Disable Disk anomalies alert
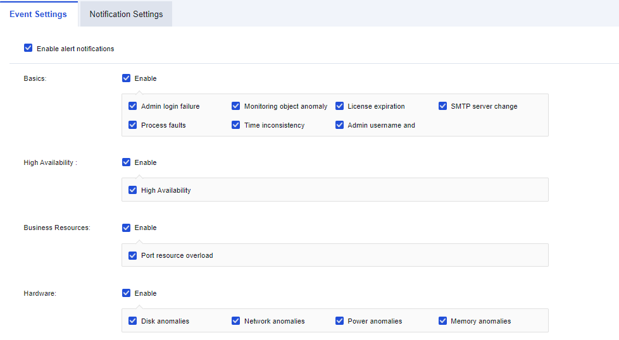The width and height of the screenshot is (619, 340). (133, 321)
